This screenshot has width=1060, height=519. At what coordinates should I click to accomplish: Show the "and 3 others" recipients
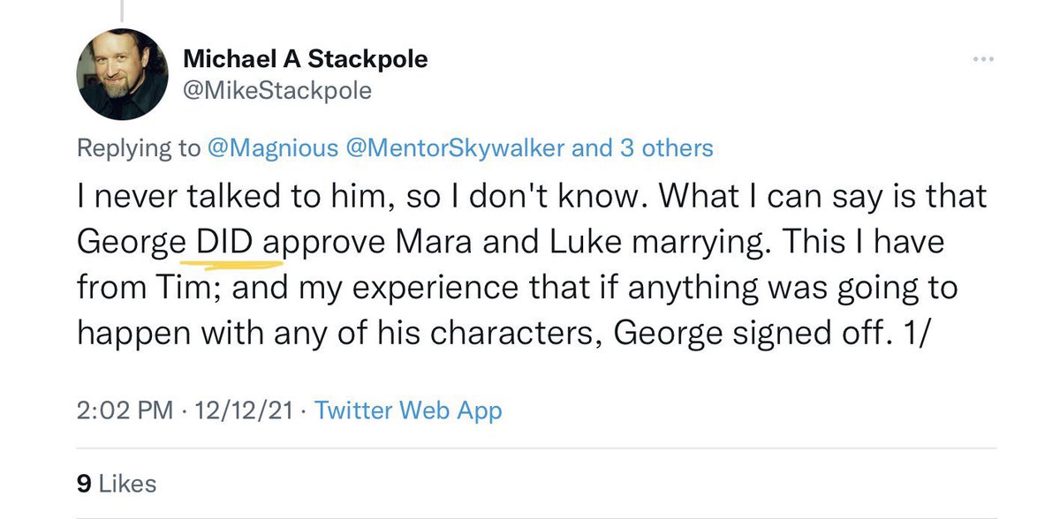click(642, 147)
